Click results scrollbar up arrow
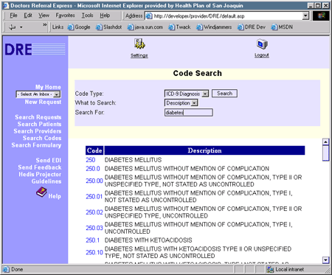This screenshot has height=275, width=332. (x=325, y=142)
